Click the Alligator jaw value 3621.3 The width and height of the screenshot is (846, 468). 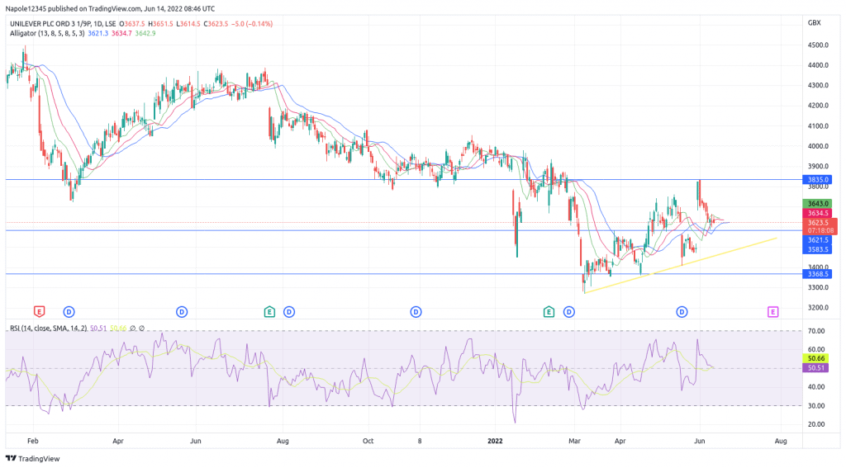[x=98, y=33]
